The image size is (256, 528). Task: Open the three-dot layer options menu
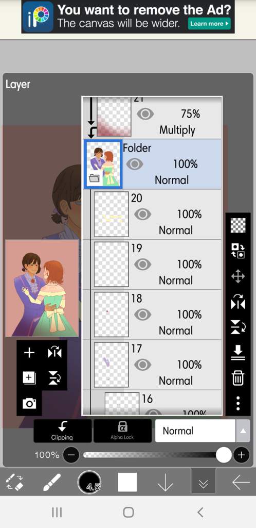click(238, 403)
